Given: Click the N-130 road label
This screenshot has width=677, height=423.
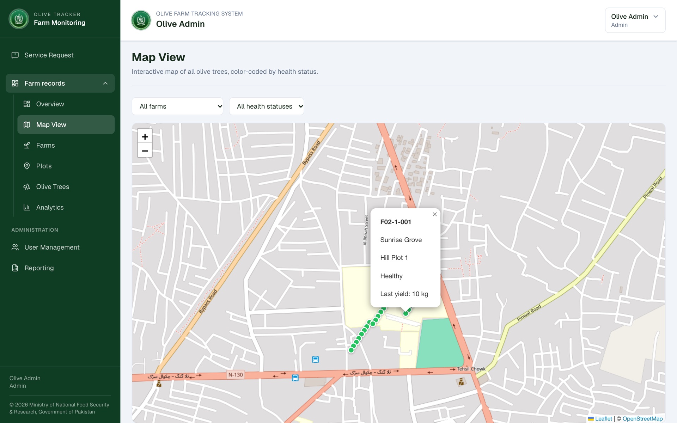Looking at the screenshot, I should point(236,375).
